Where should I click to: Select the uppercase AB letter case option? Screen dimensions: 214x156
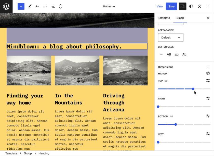point(169,54)
